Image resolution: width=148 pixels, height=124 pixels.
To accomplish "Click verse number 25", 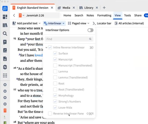I will tap(15, 39).
